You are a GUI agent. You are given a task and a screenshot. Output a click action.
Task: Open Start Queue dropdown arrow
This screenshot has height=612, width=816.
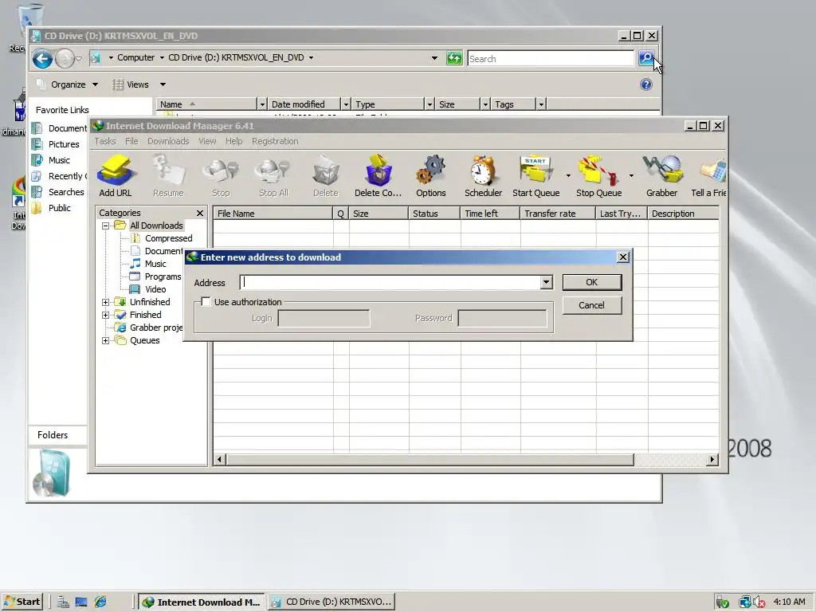point(567,175)
